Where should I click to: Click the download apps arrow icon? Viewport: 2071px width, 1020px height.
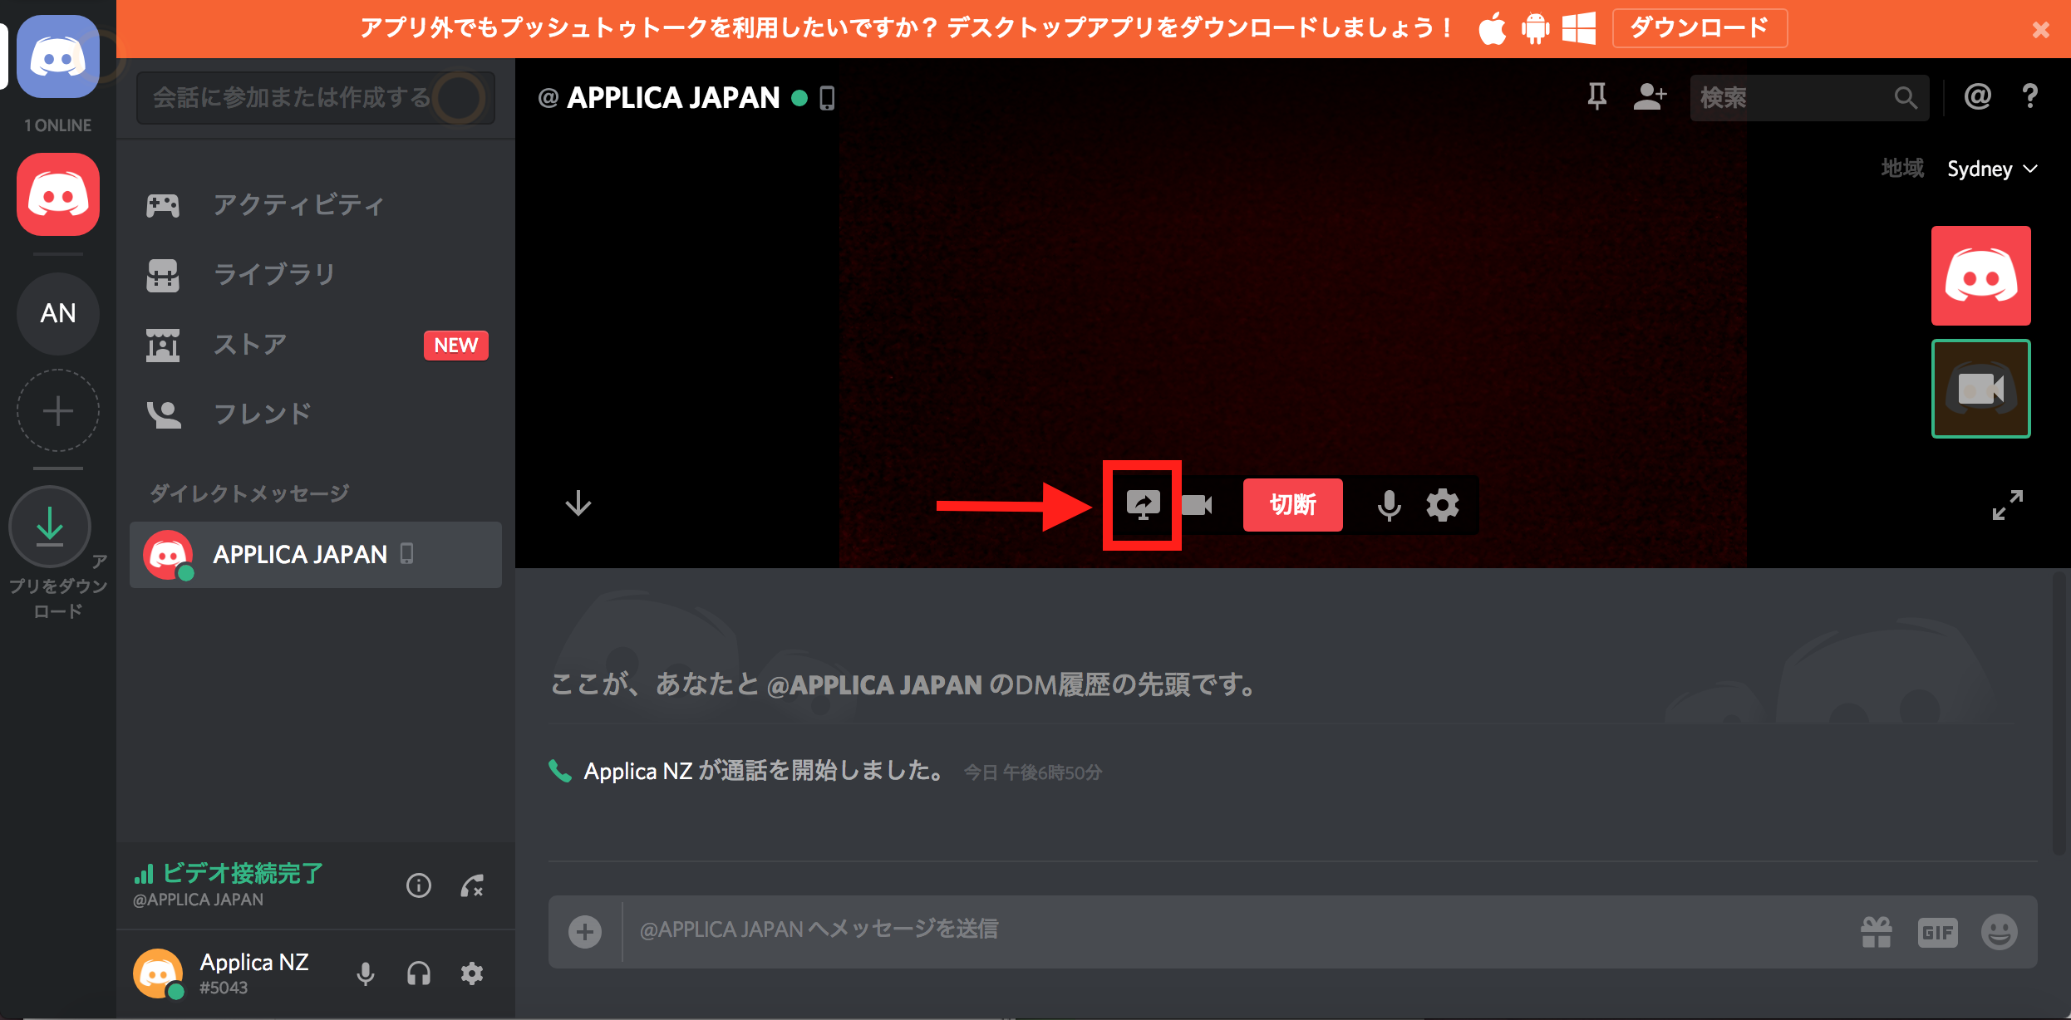(50, 527)
